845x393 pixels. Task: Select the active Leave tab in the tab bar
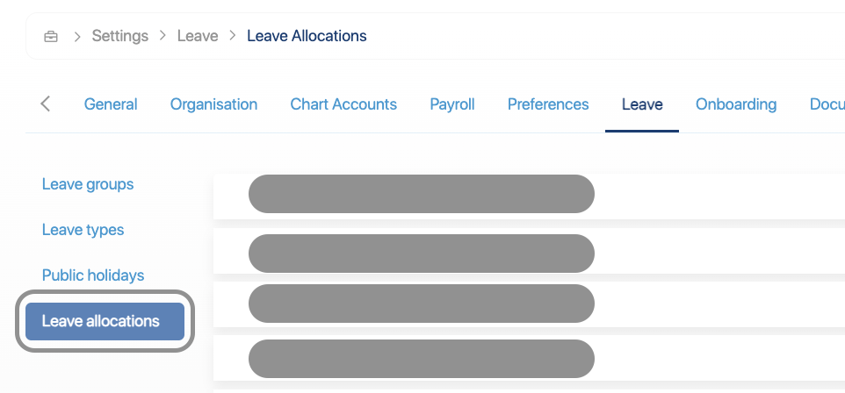pyautogui.click(x=642, y=104)
